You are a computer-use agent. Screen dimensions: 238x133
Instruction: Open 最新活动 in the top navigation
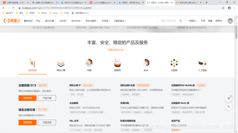(28, 21)
